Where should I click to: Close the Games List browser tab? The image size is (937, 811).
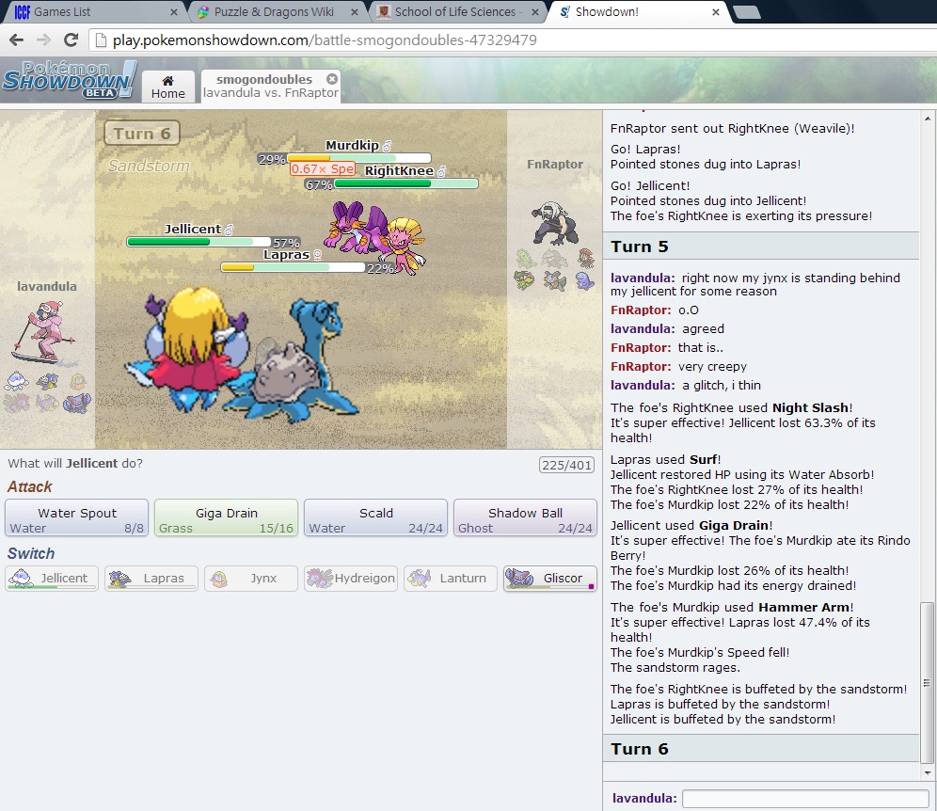click(174, 12)
